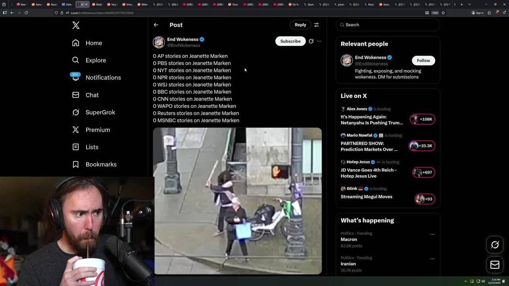Reload the page with refresh icon
This screenshot has height=286, width=509.
pyautogui.click(x=26, y=13)
